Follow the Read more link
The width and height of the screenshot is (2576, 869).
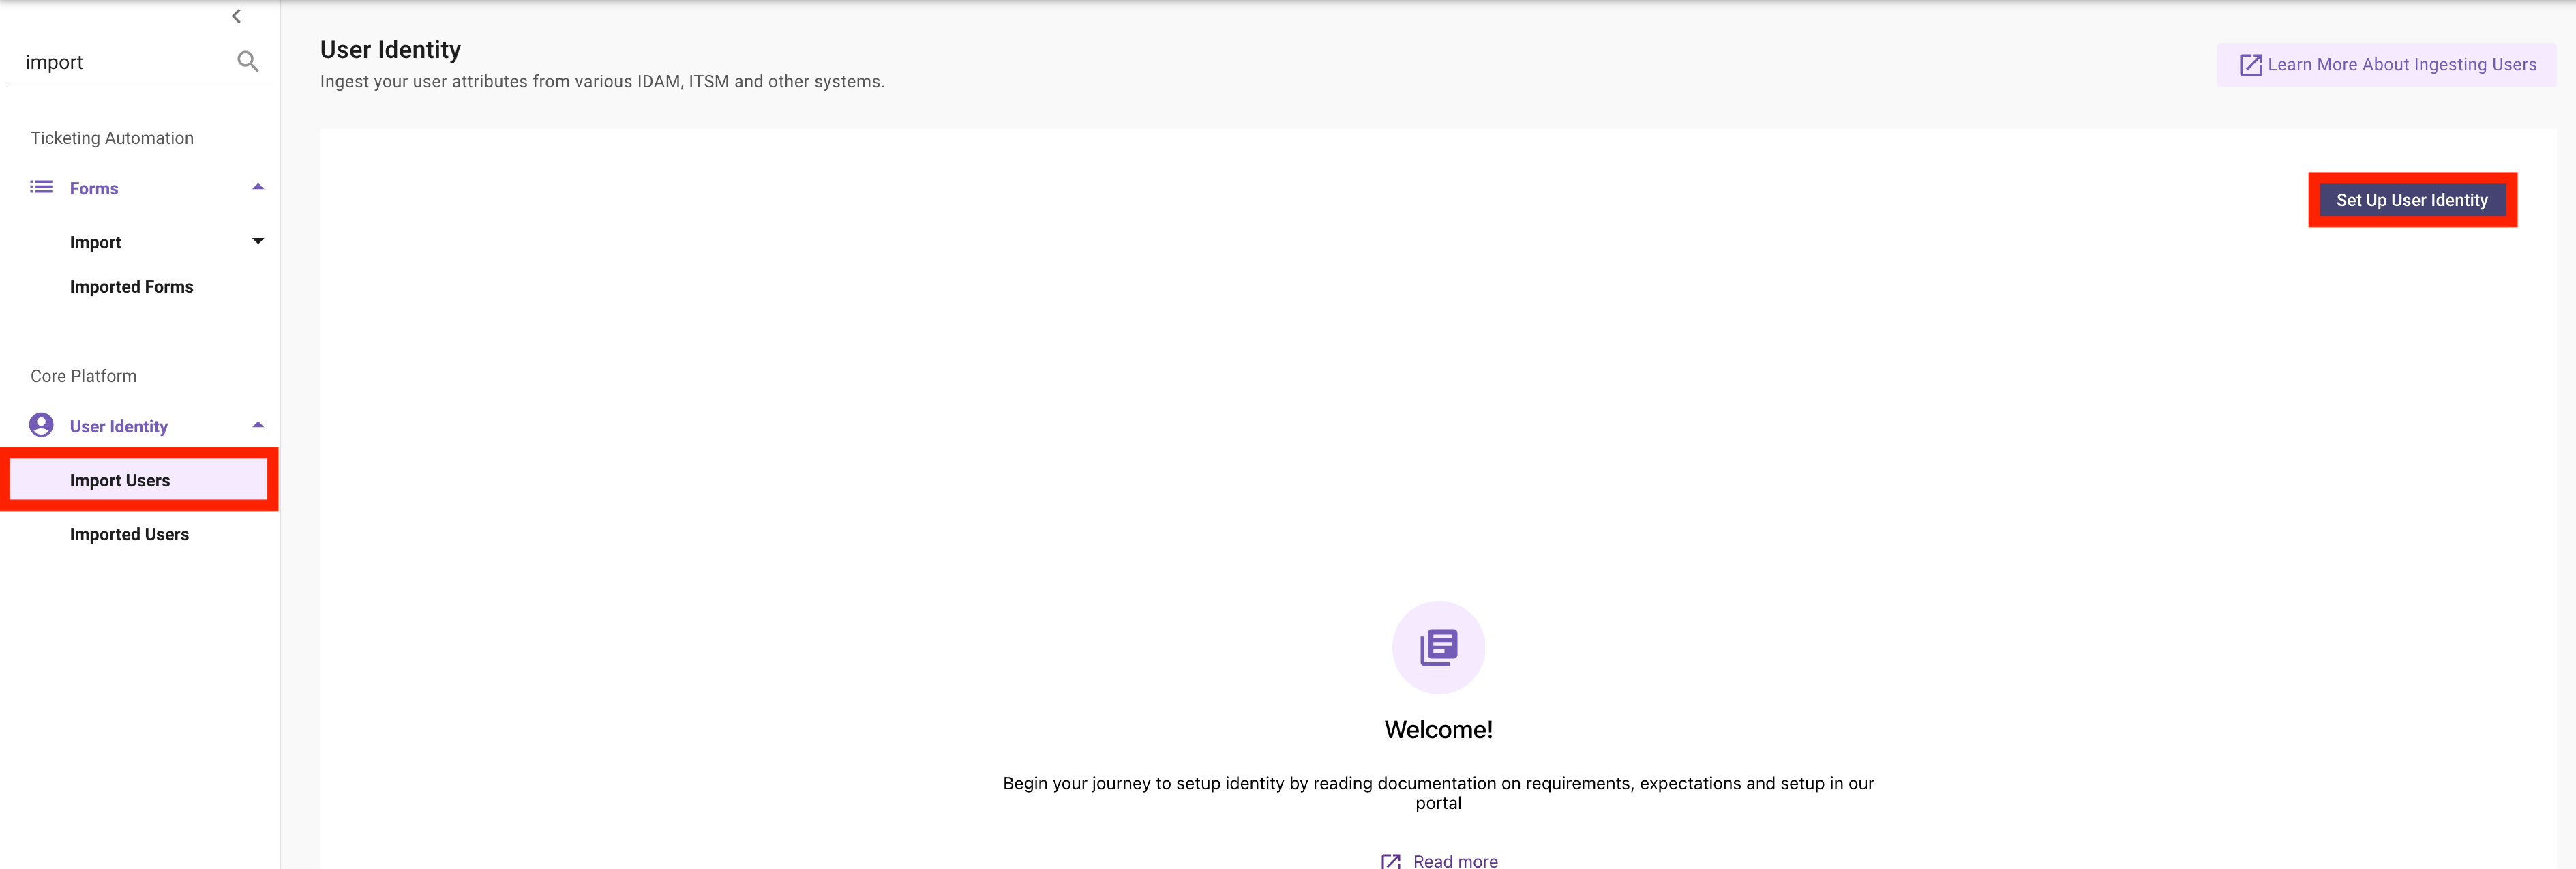point(1454,861)
